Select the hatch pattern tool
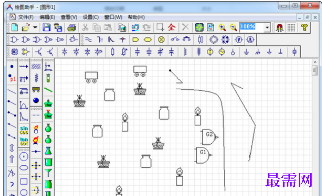The image size is (322, 196). (36, 67)
